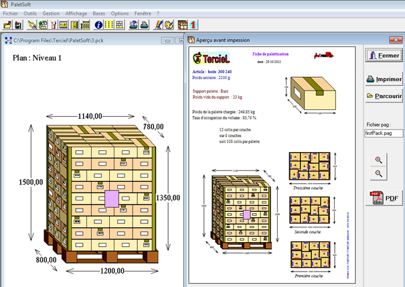Close the Aperçu avant impression window
Screen dimensions: 405x287
pyautogui.click(x=396, y=40)
